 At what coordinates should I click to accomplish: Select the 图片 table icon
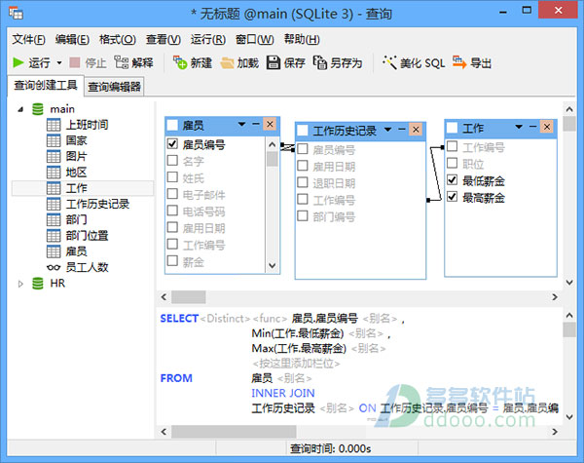54,156
